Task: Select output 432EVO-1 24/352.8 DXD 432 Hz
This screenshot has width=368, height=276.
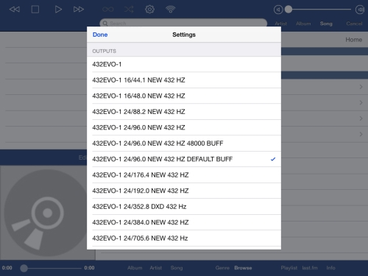Action: pyautogui.click(x=184, y=207)
